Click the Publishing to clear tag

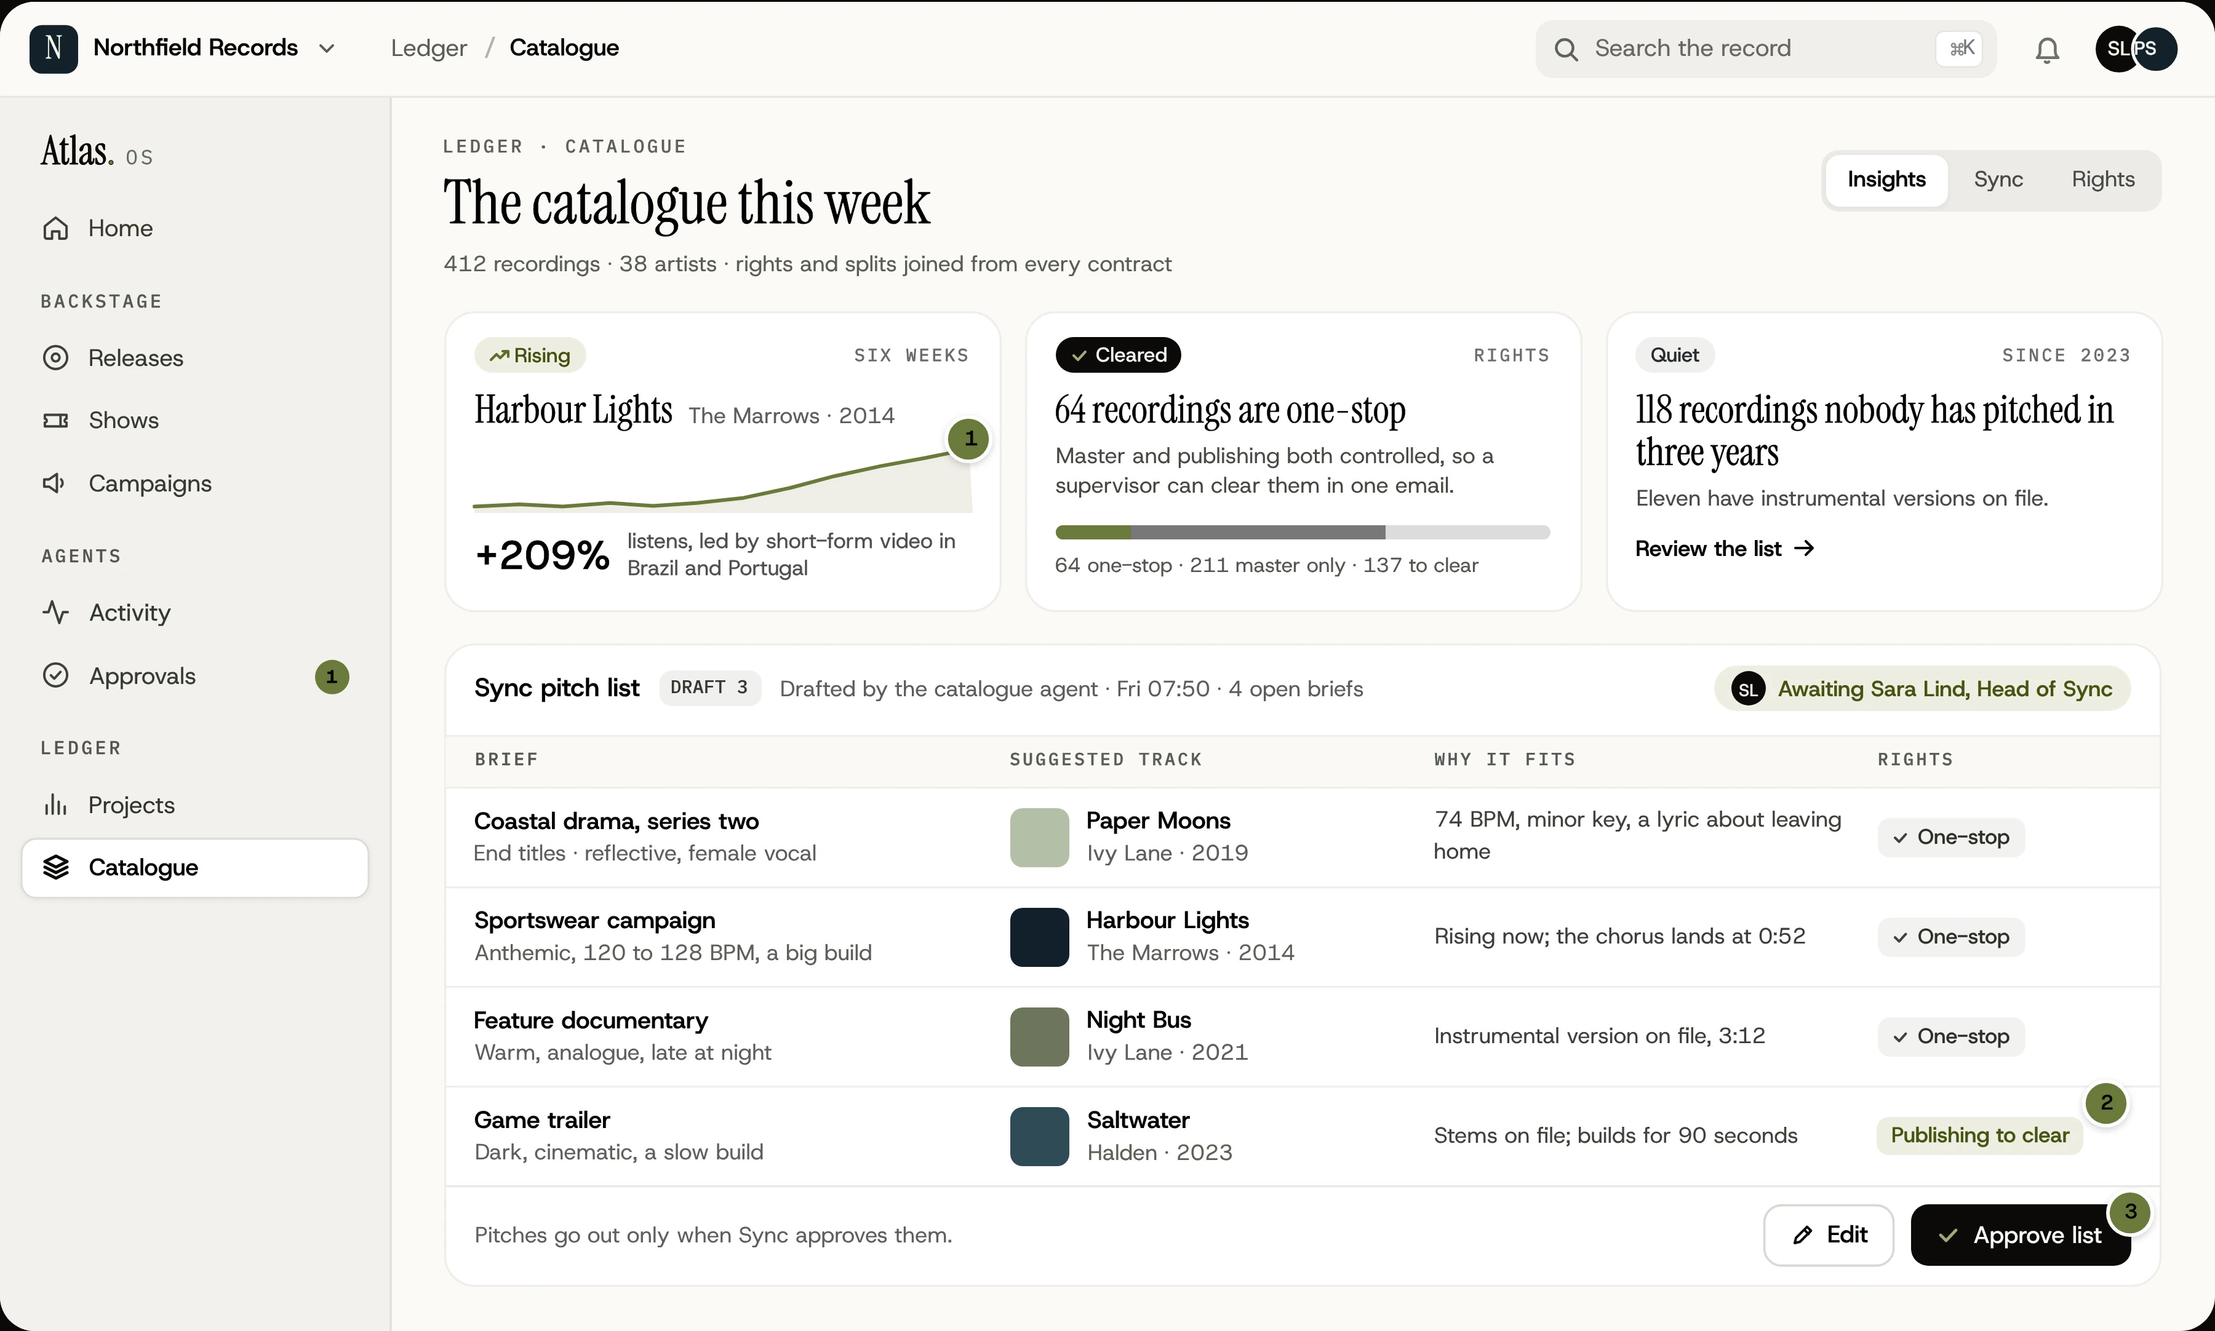1979,1135
